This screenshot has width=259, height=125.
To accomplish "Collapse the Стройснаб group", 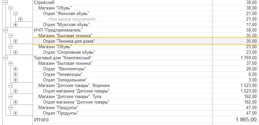I will (x=6, y=2).
